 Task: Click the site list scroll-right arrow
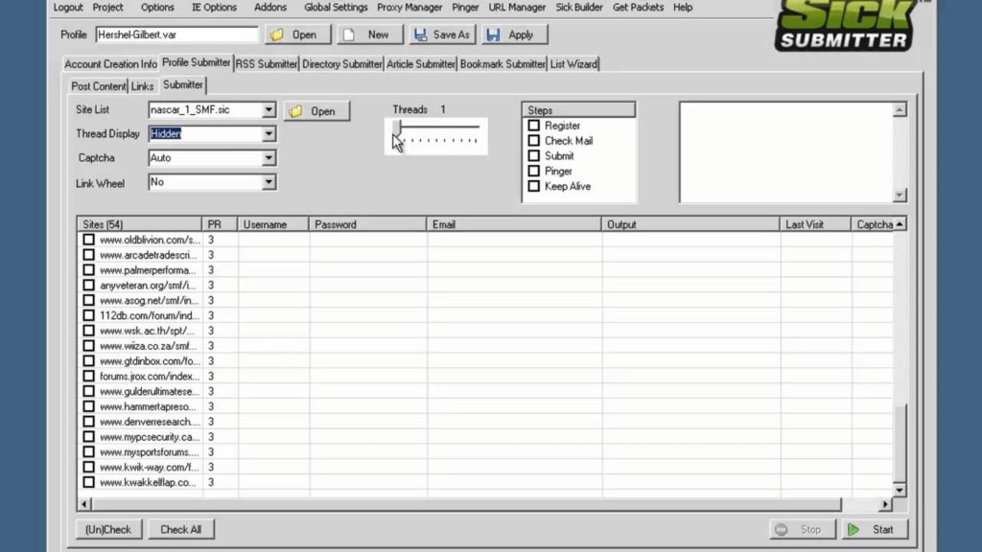click(885, 504)
